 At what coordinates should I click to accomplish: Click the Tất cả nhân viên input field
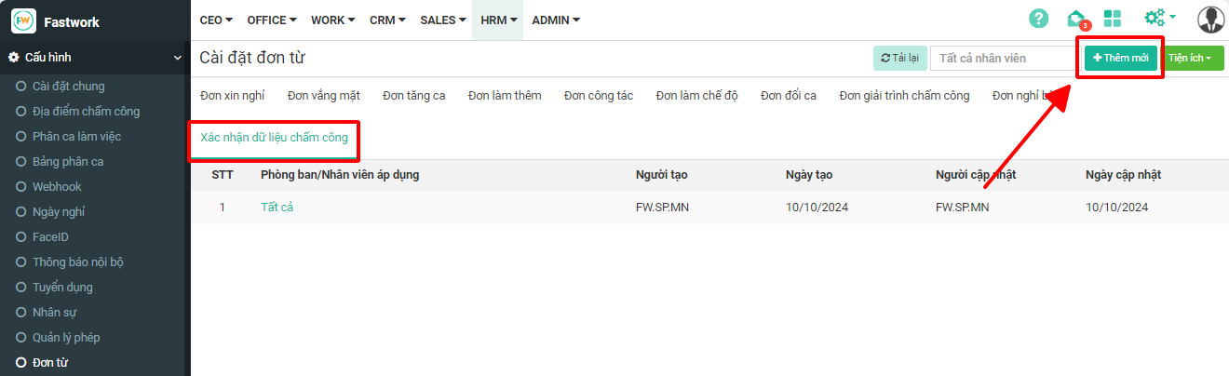[x=1002, y=58]
